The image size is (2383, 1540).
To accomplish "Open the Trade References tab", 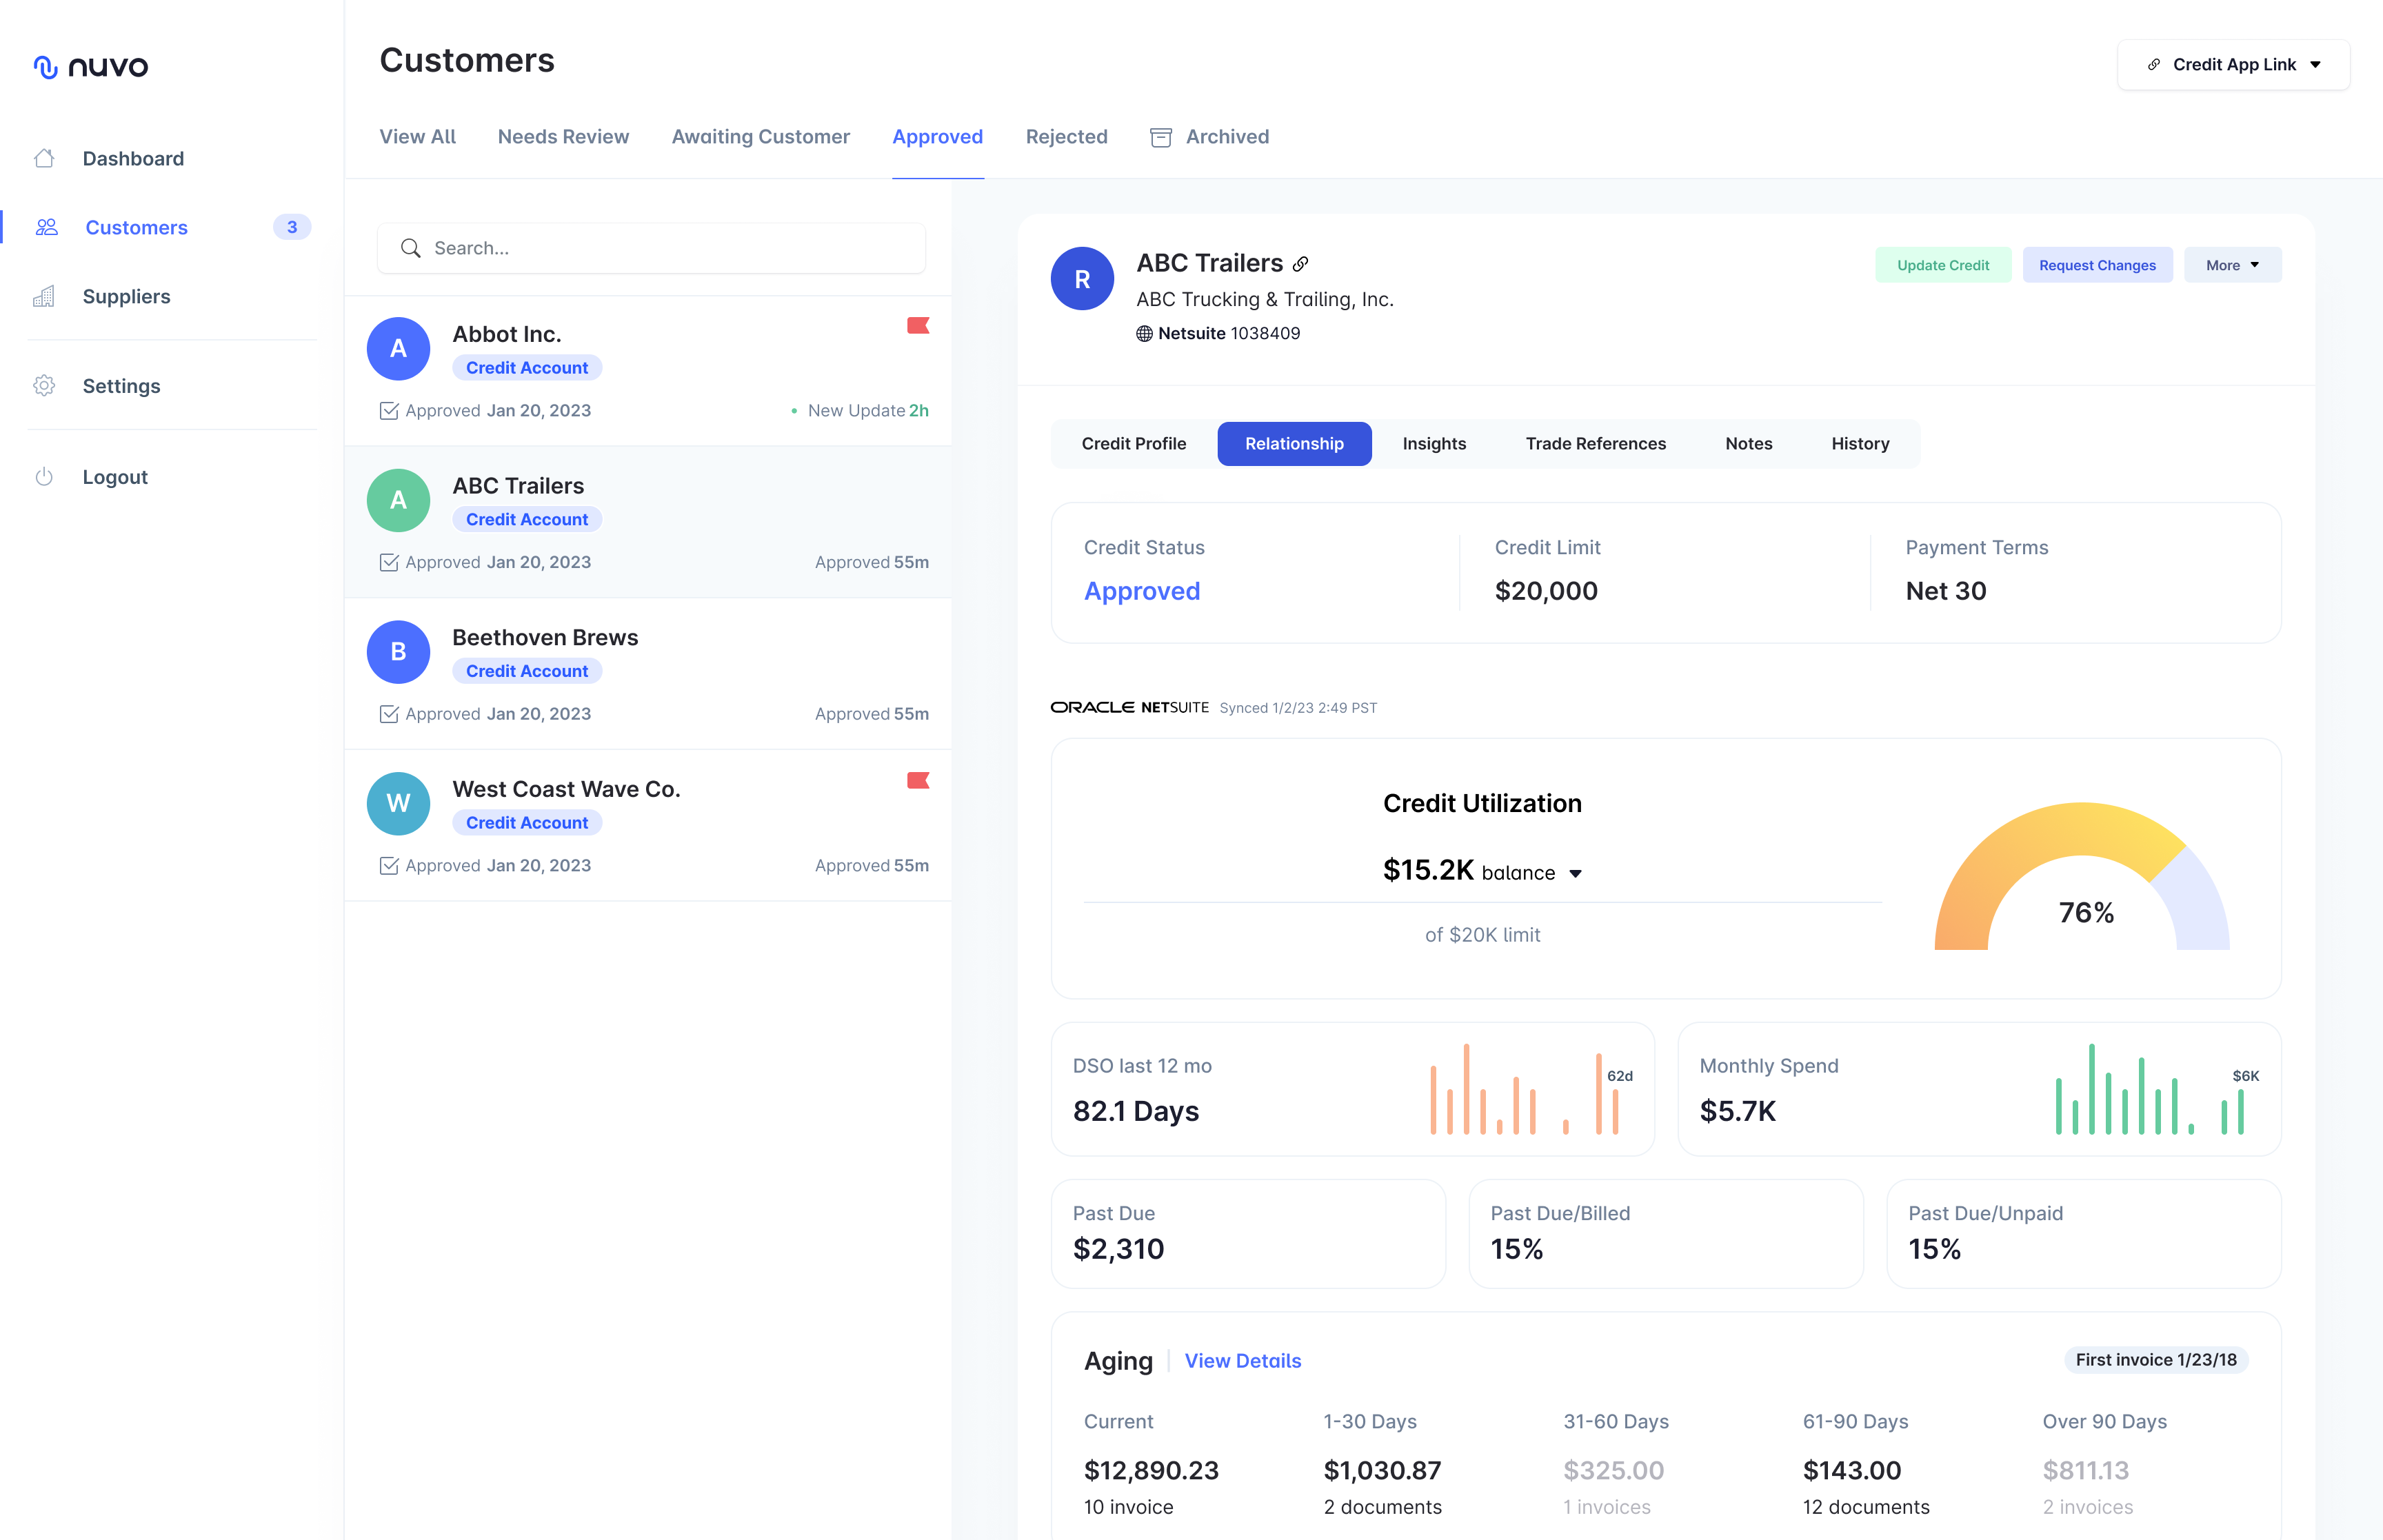I will [x=1595, y=444].
